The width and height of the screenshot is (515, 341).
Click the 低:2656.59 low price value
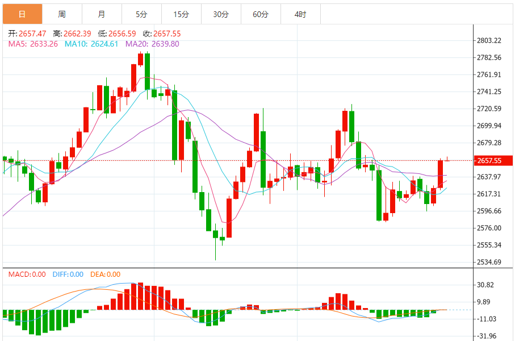117,34
